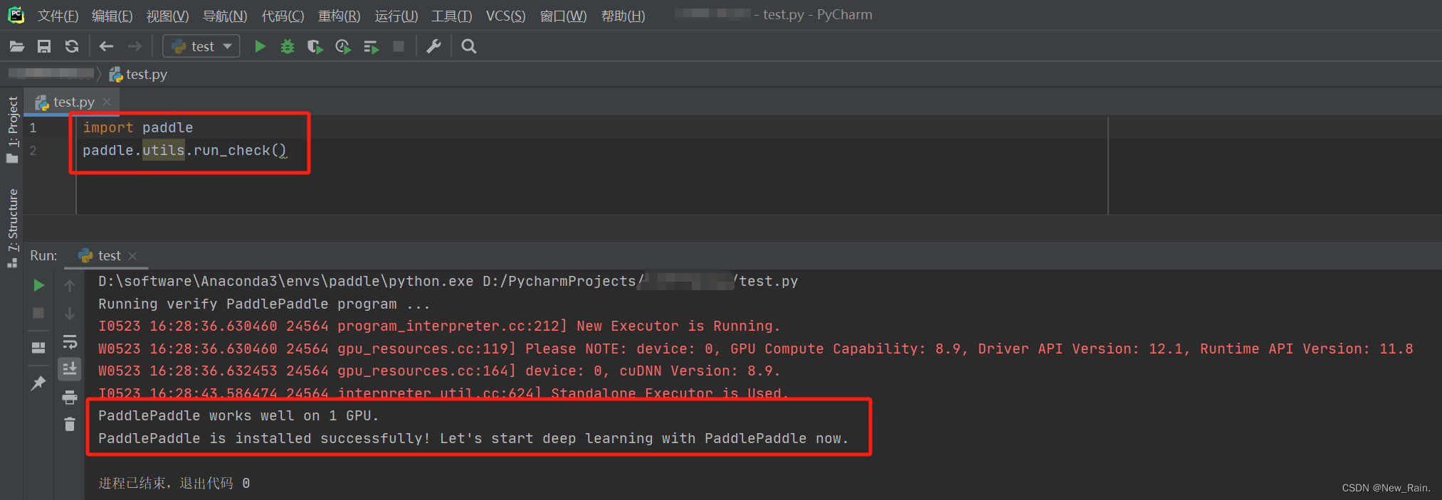Click the Synchronize refresh icon
1442x500 pixels.
(72, 46)
